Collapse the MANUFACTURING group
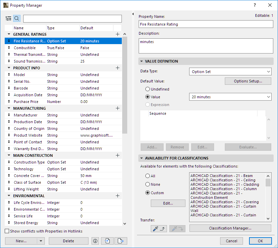This screenshot has width=278, height=248. pyautogui.click(x=9, y=108)
